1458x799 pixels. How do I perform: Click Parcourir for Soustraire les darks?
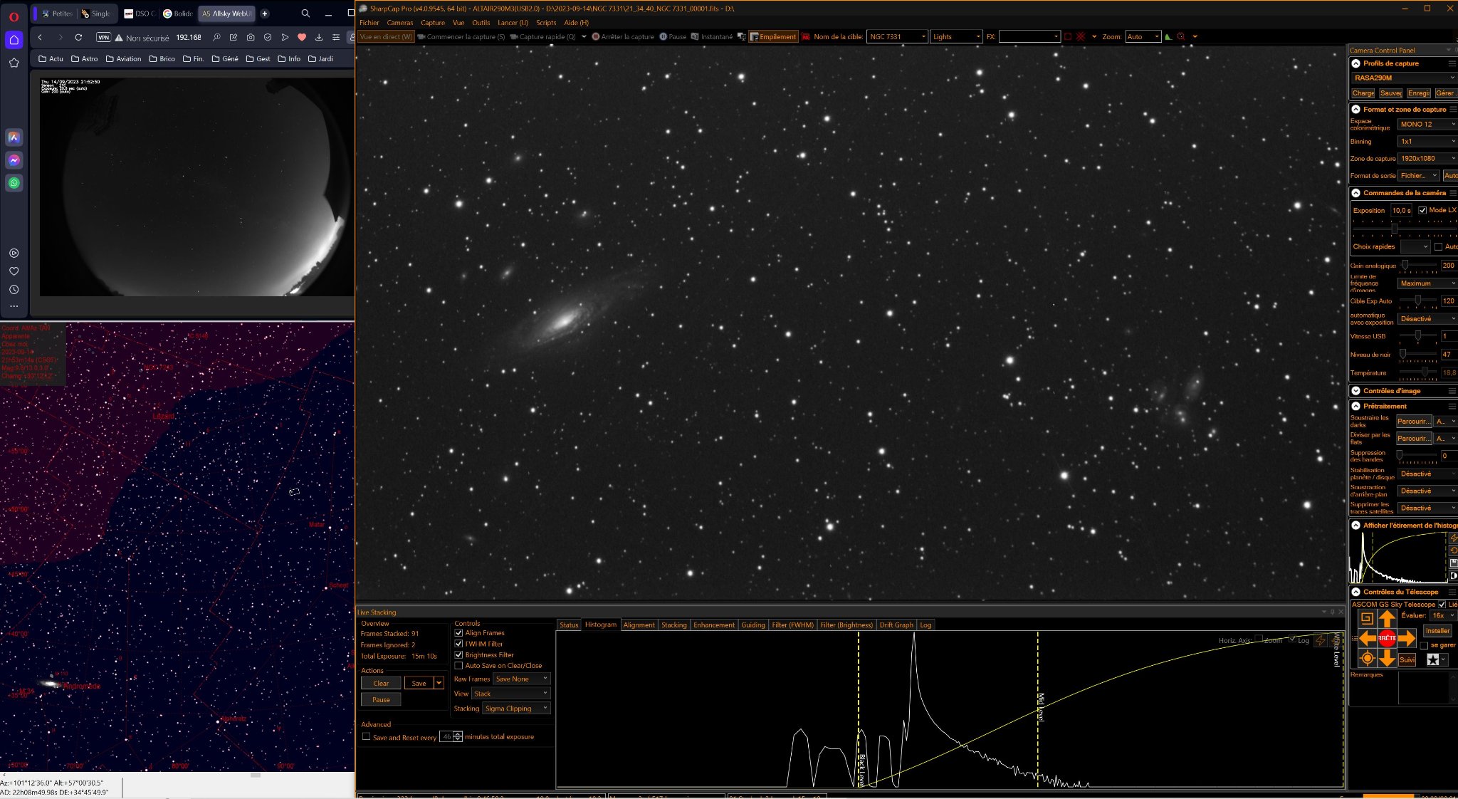(1414, 422)
